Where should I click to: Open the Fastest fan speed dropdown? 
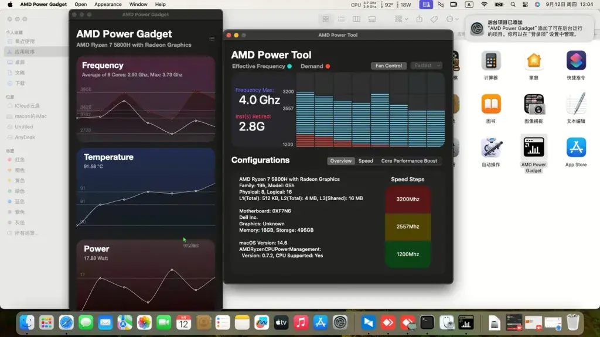[427, 66]
